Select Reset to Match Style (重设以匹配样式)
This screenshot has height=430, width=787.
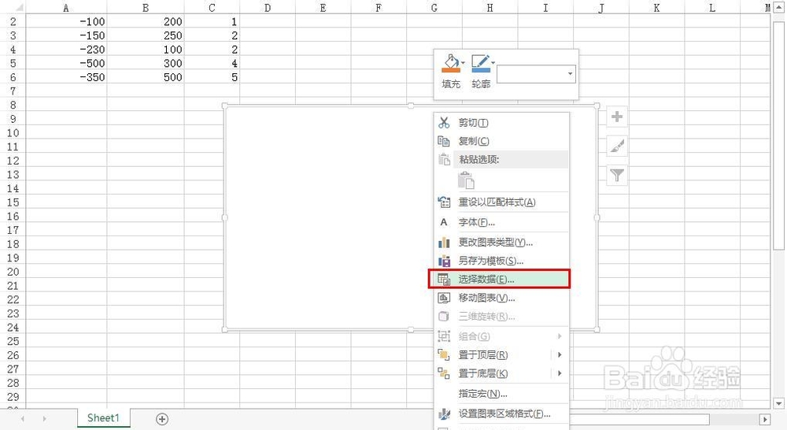[501, 202]
